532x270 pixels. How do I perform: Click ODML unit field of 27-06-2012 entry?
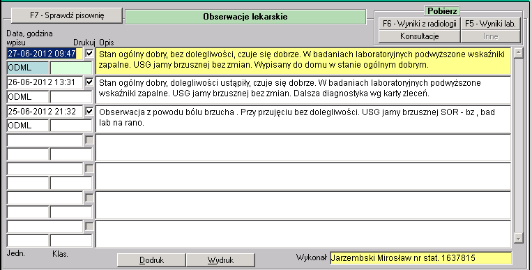coord(28,68)
